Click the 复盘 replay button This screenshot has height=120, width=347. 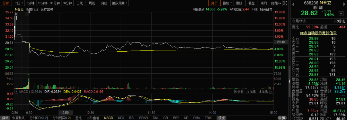(x=252, y=3)
